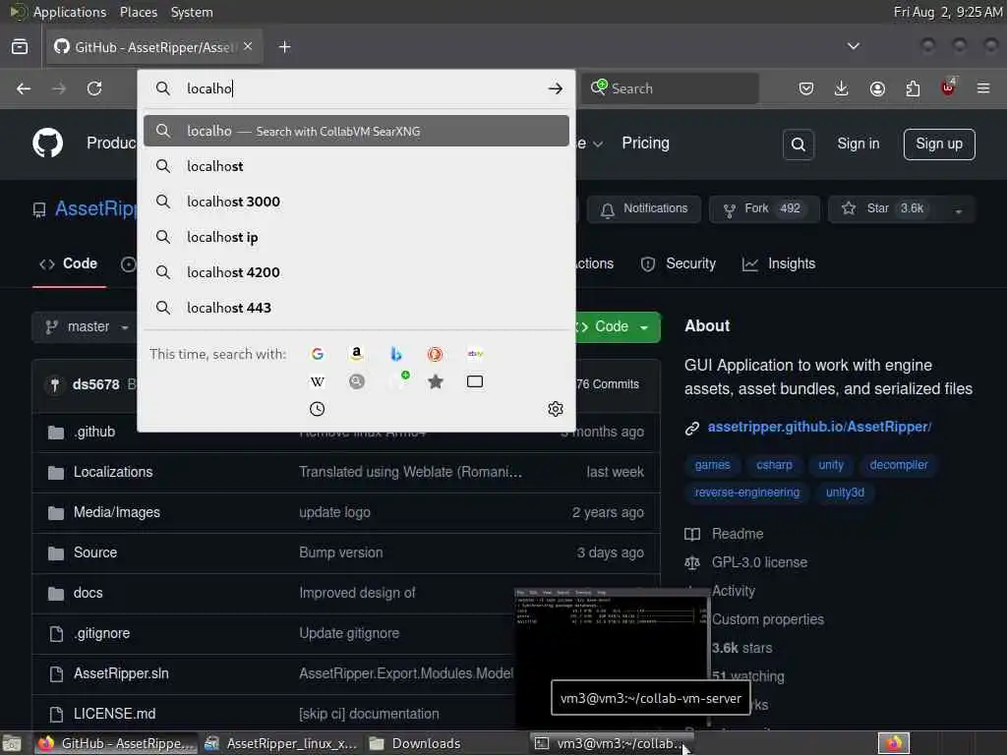1007x755 pixels.
Task: Search in open tabs icon
Action: 475,381
